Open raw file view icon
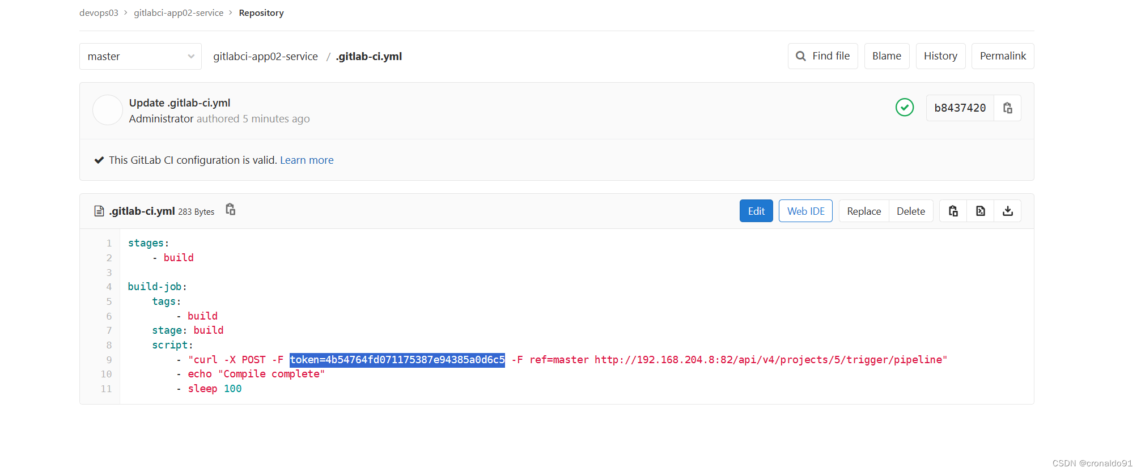 (x=981, y=211)
